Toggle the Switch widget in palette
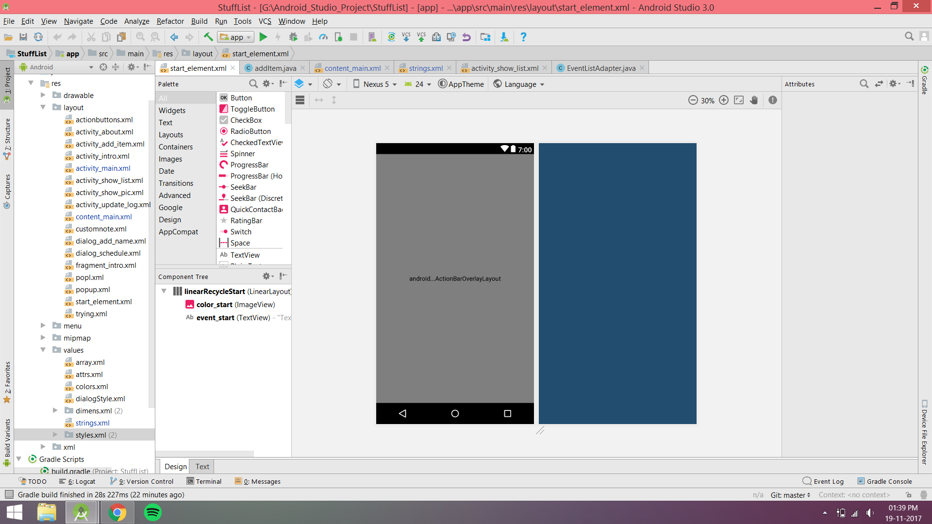Viewport: 932px width, 524px height. (241, 231)
